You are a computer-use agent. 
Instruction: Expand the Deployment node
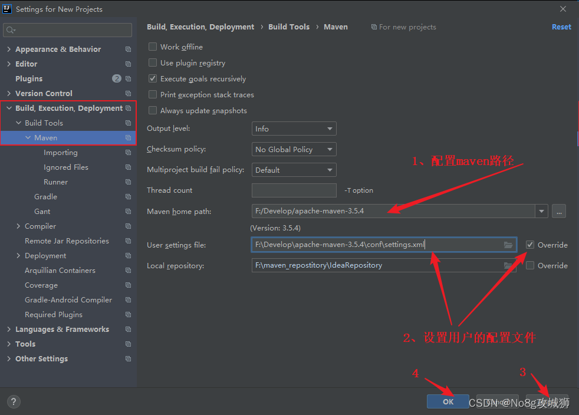tap(18, 255)
